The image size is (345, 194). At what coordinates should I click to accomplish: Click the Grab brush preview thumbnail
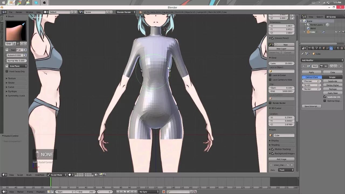click(16, 31)
